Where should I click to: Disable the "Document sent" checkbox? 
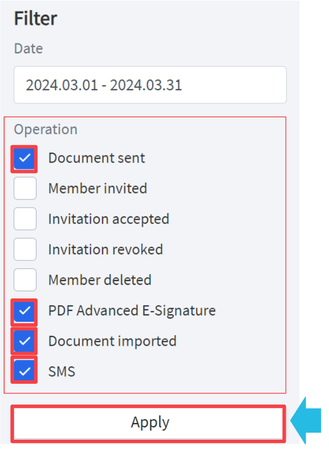(x=24, y=158)
